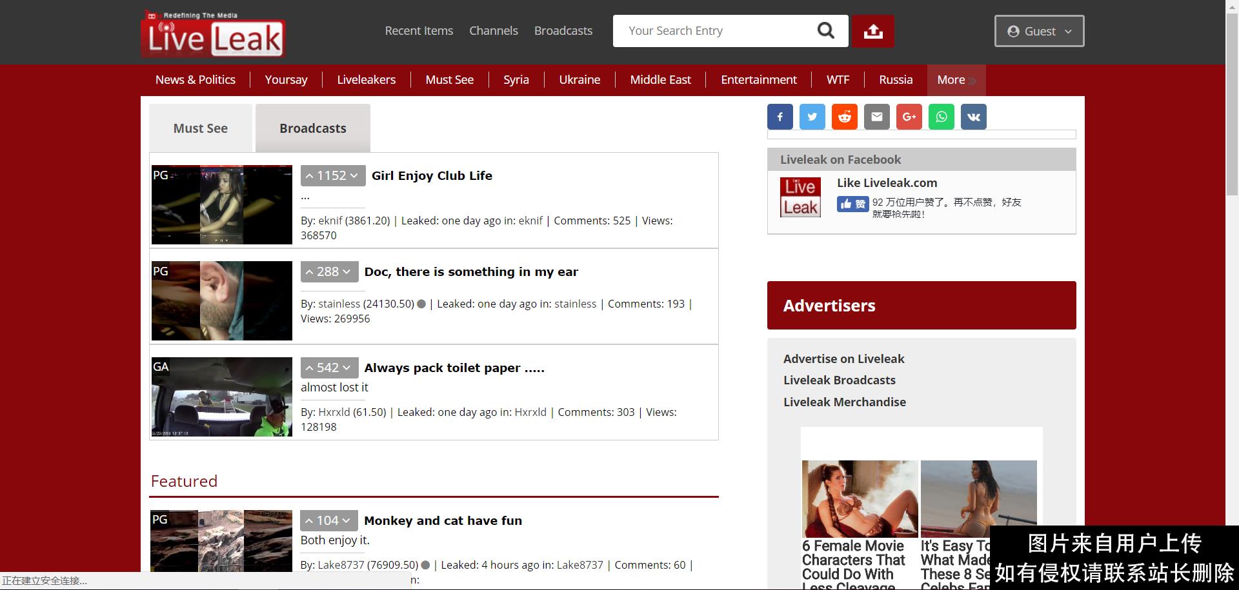Share via the Google Plus icon
The height and width of the screenshot is (590, 1239).
pyautogui.click(x=909, y=117)
